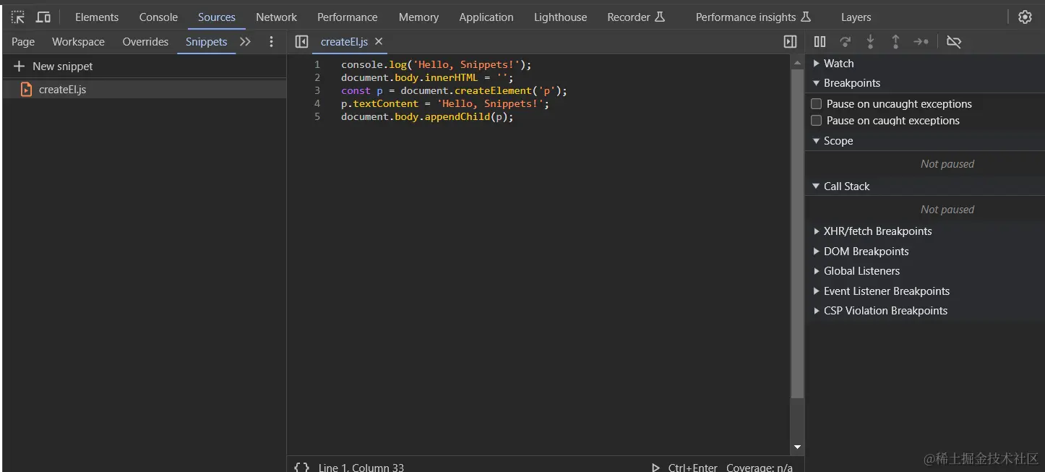Deactivate breakpoints icon
This screenshot has height=472, width=1045.
coord(954,42)
